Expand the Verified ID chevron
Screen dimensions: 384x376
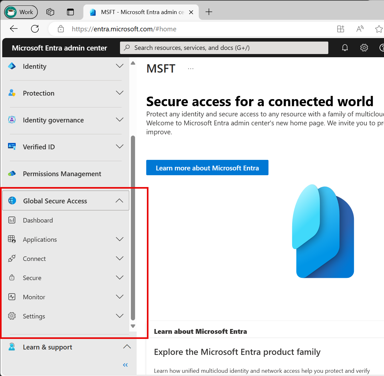pyautogui.click(x=120, y=147)
